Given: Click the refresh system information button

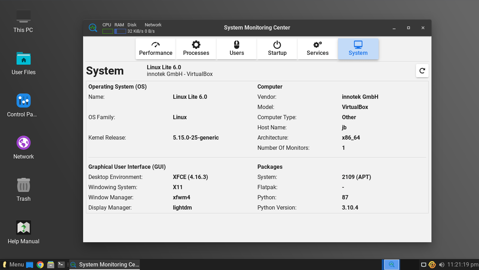Looking at the screenshot, I should click(x=422, y=71).
